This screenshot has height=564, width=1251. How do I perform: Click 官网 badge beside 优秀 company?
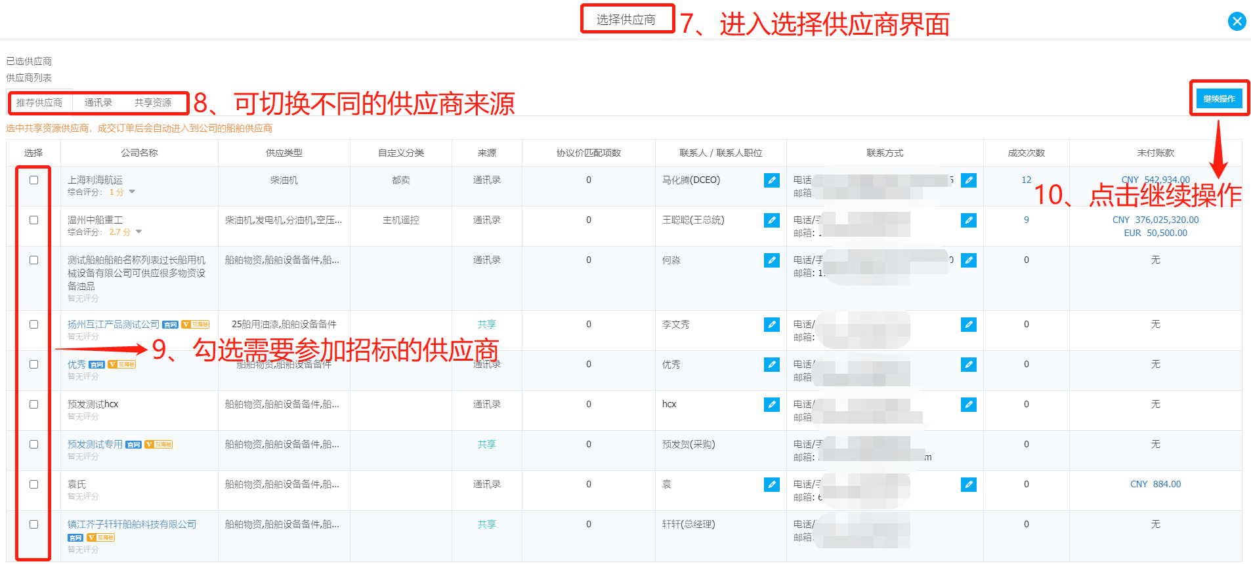pos(96,365)
